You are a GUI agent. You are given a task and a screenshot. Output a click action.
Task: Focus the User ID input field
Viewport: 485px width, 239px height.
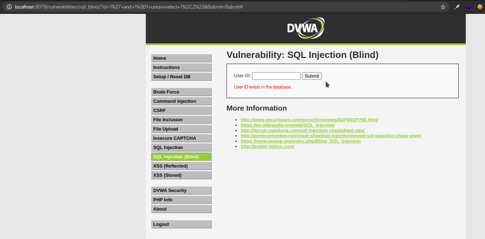tap(276, 76)
